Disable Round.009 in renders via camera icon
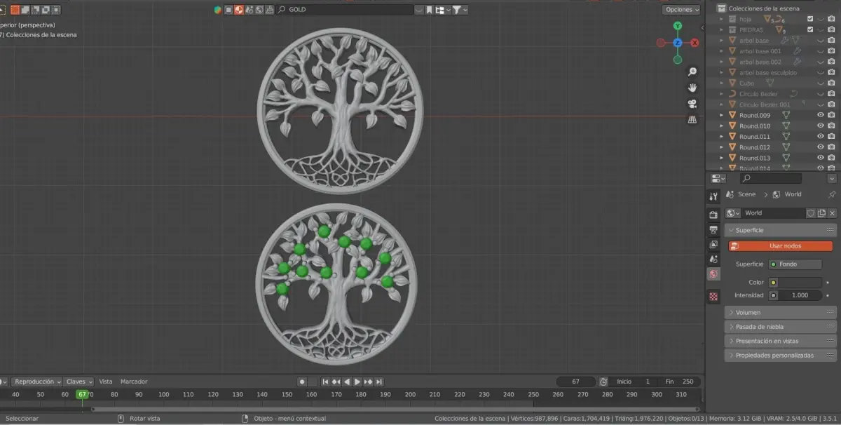This screenshot has height=425, width=841. (831, 115)
